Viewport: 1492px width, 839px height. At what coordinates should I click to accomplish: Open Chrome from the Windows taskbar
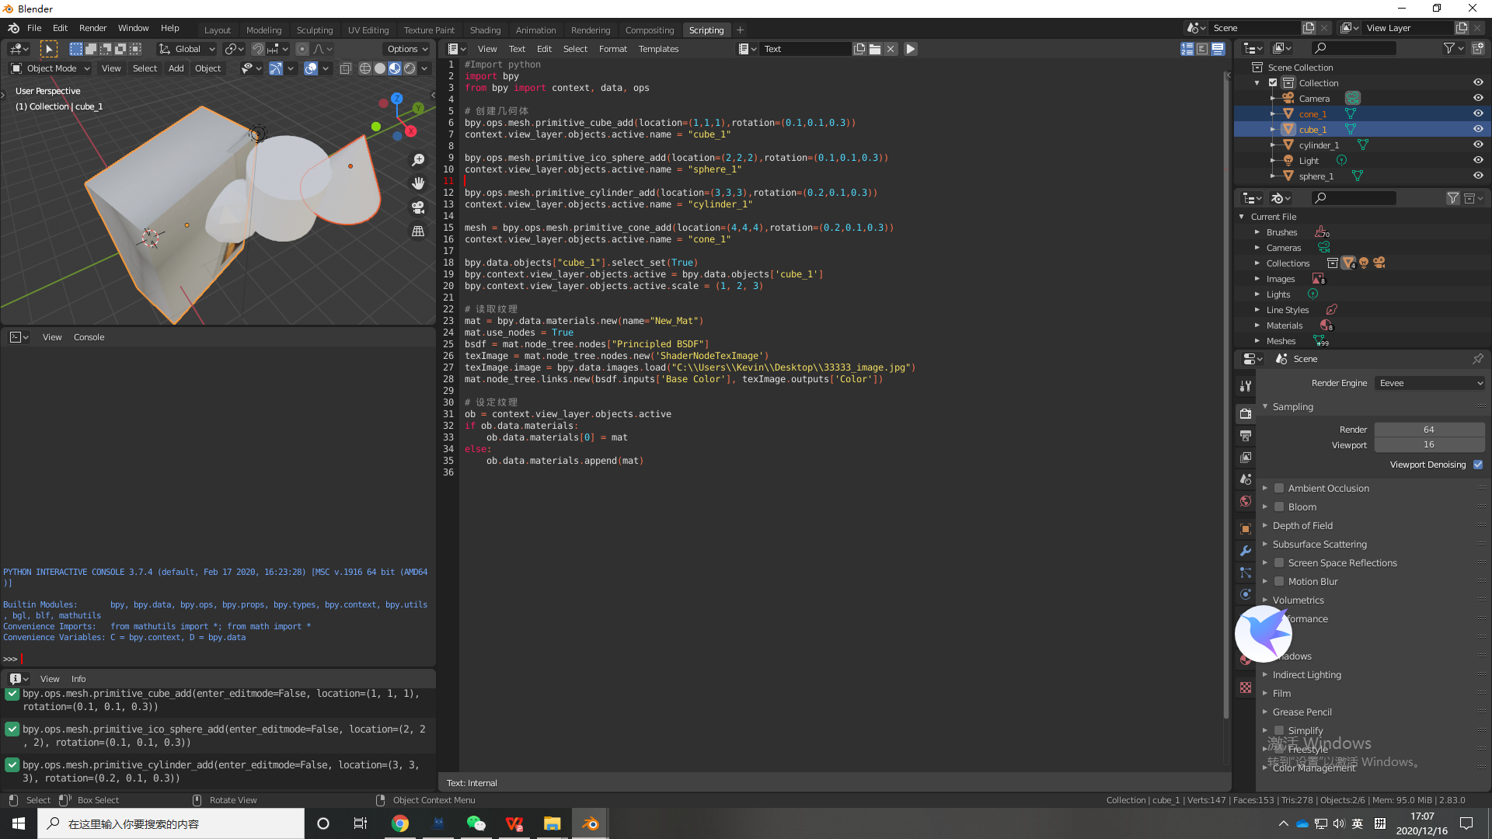(400, 823)
